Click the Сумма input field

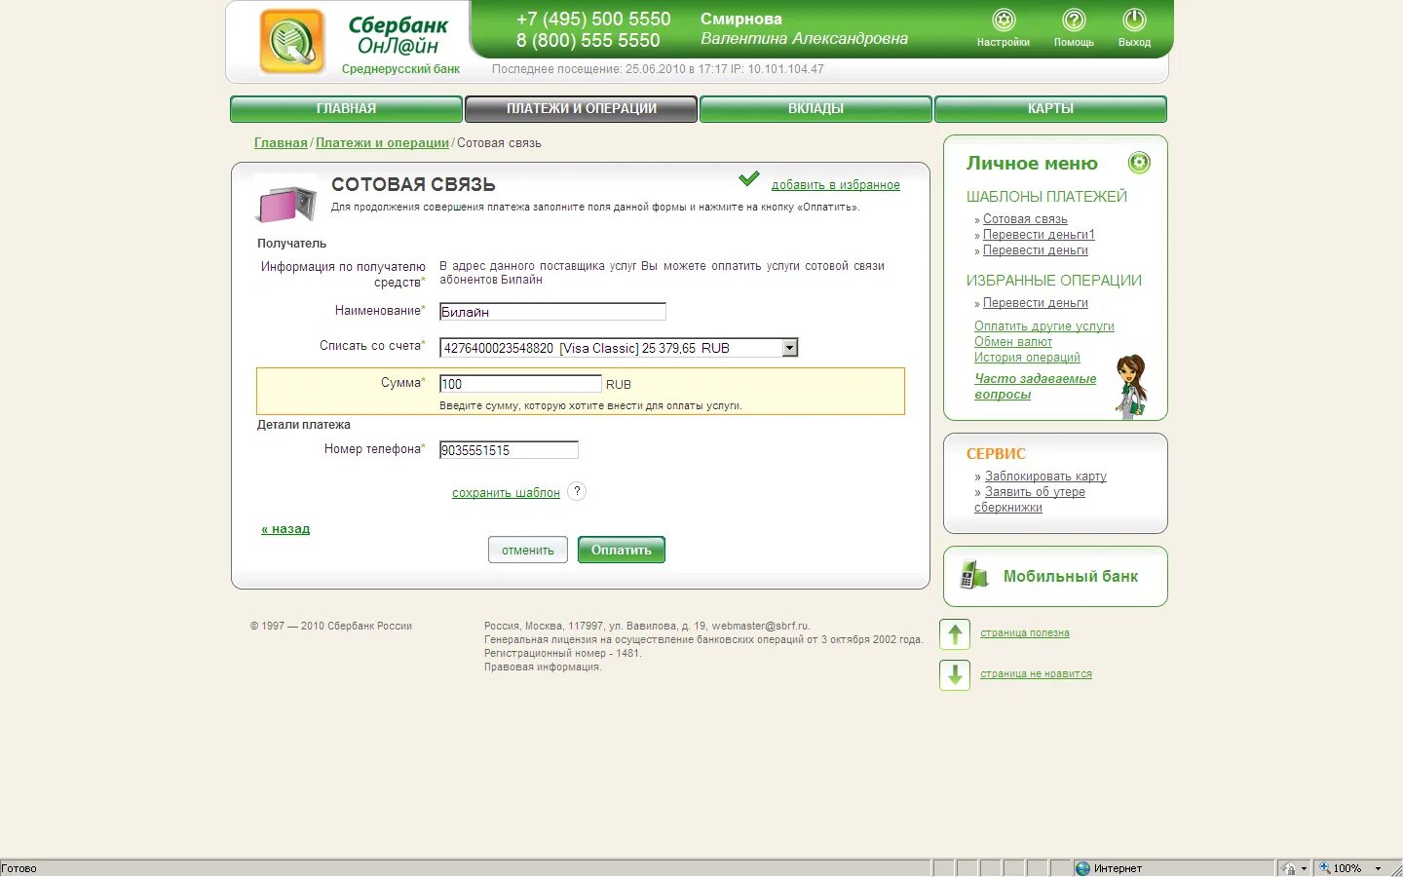point(520,384)
